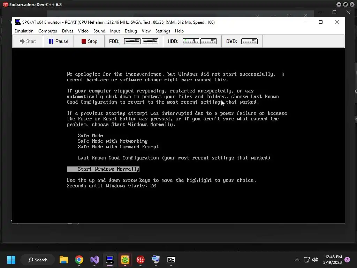Show hidden system tray icons
357x268 pixels.
point(297,260)
